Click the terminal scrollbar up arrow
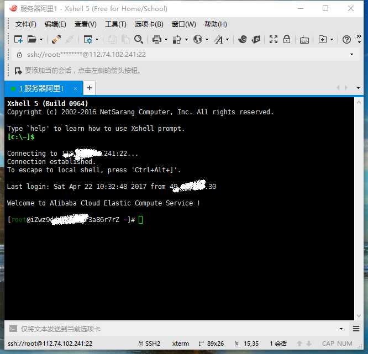368x354 pixels. 359,102
